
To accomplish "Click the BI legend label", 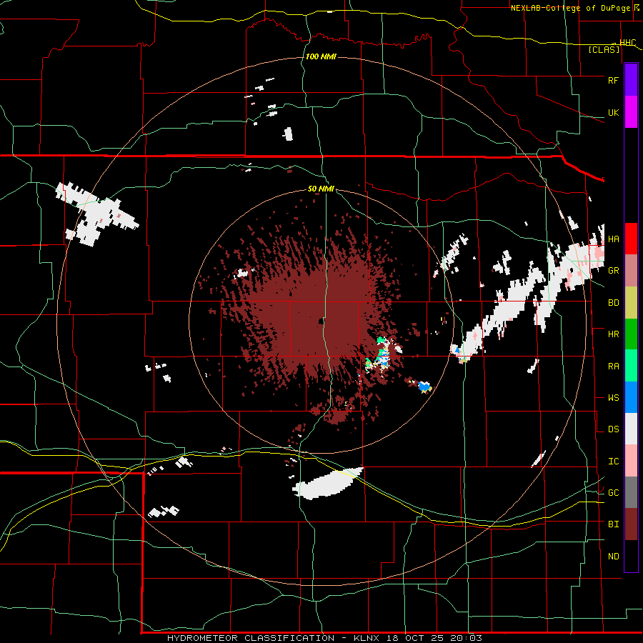I will (613, 524).
